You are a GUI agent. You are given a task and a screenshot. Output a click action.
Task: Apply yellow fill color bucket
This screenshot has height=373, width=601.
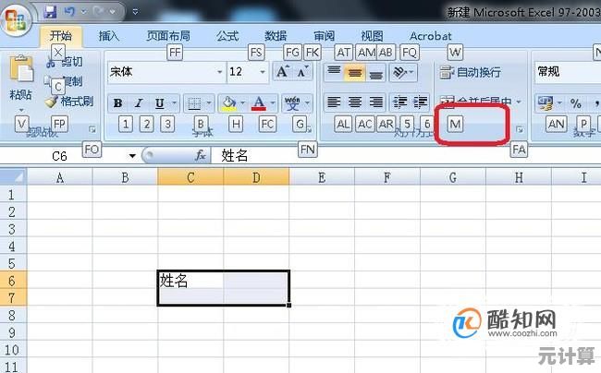click(x=228, y=102)
